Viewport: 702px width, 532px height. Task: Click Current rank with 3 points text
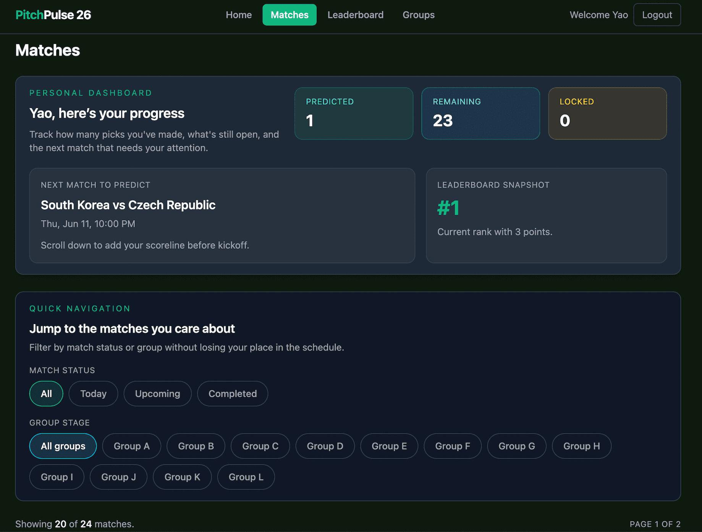pyautogui.click(x=495, y=232)
